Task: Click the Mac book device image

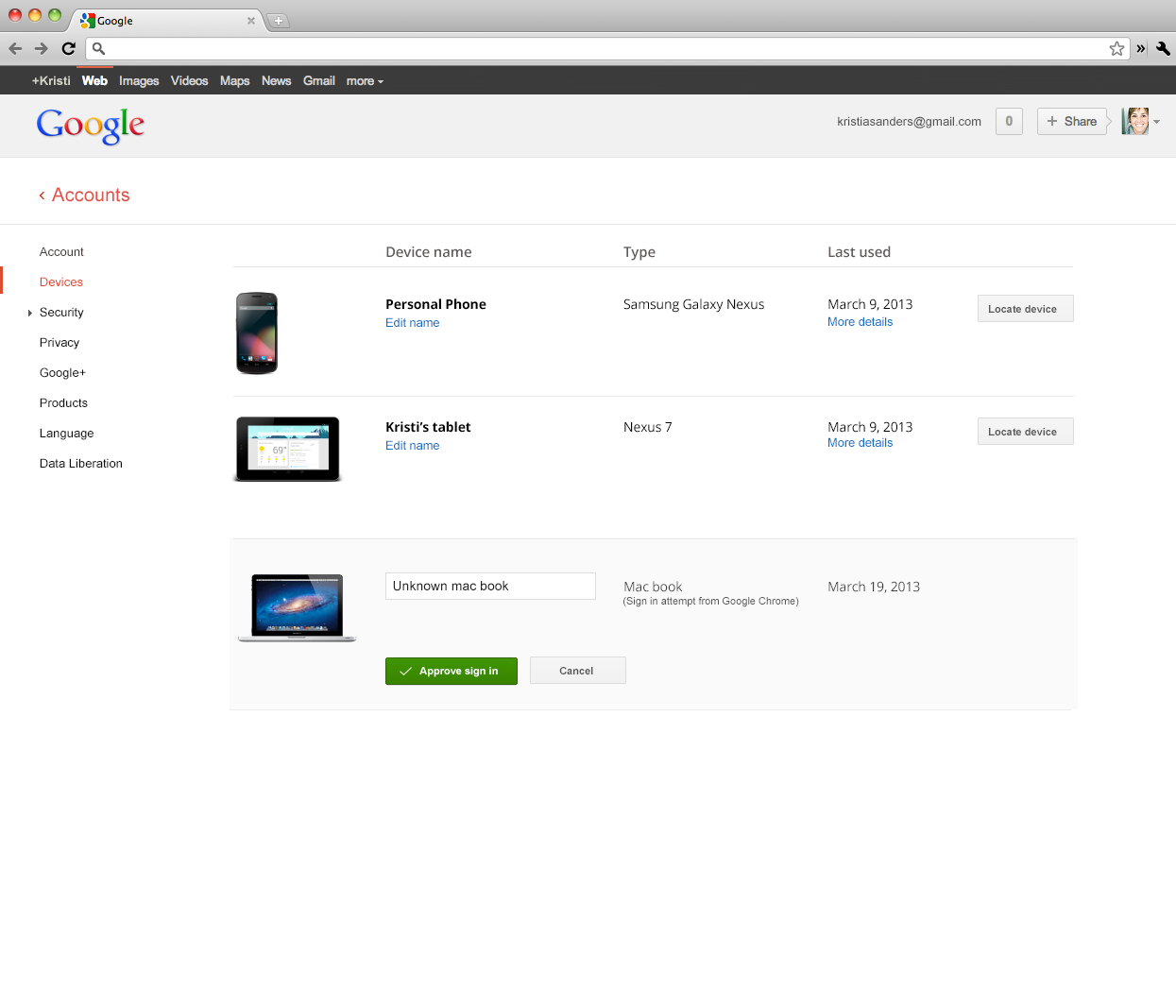Action: point(297,607)
